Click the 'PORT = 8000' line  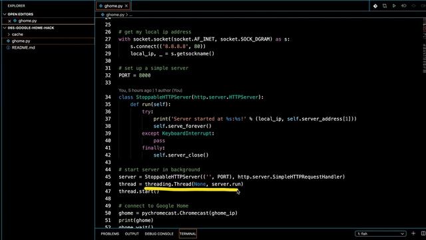[134, 75]
